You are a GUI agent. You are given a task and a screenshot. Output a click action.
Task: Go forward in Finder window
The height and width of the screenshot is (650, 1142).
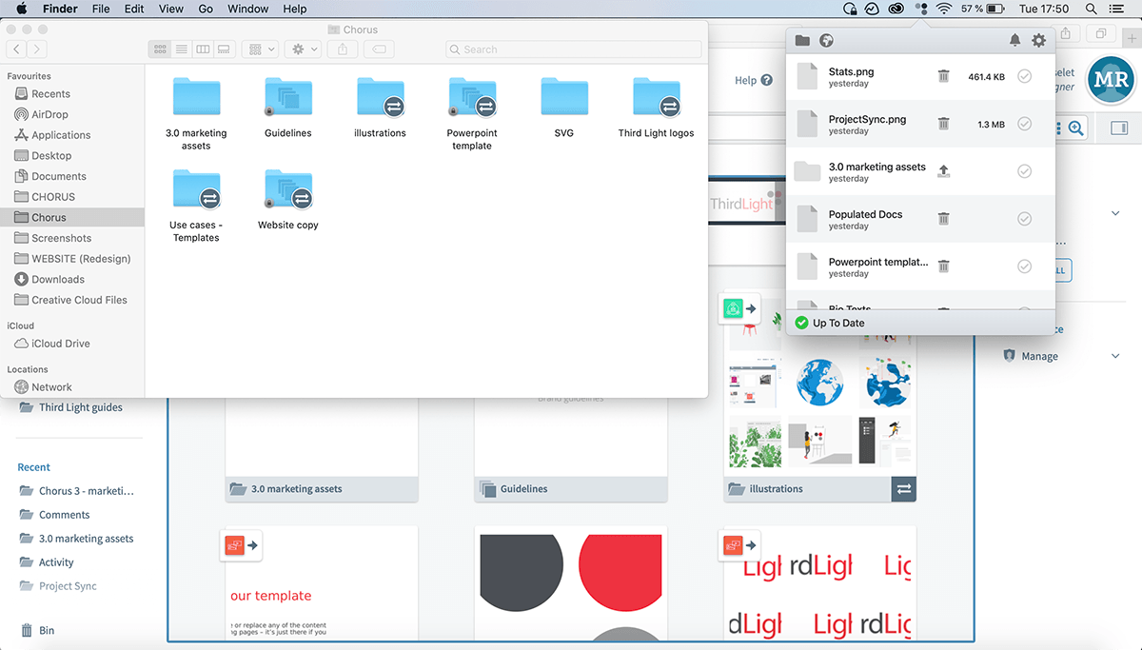coord(37,49)
